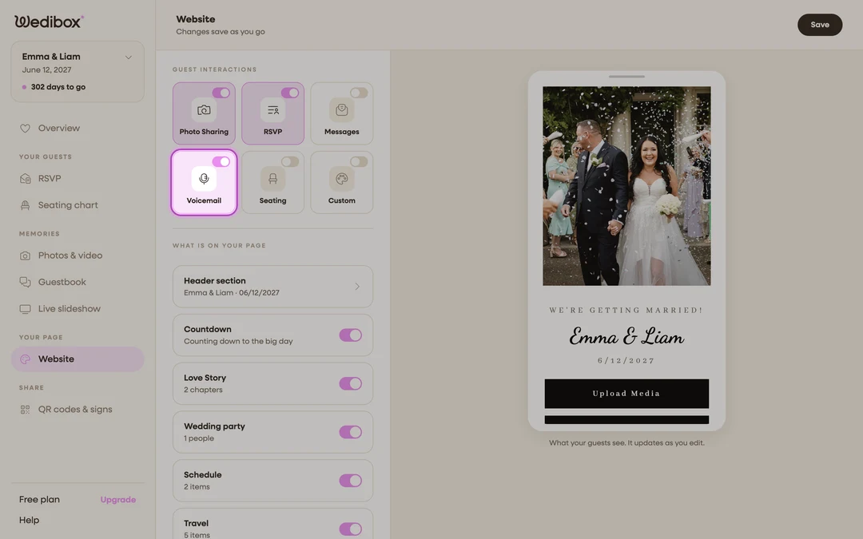Open Live slideshow page
Image resolution: width=863 pixels, height=539 pixels.
click(x=78, y=309)
